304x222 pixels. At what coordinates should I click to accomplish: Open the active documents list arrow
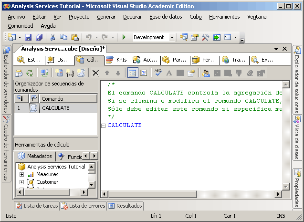tap(276, 49)
